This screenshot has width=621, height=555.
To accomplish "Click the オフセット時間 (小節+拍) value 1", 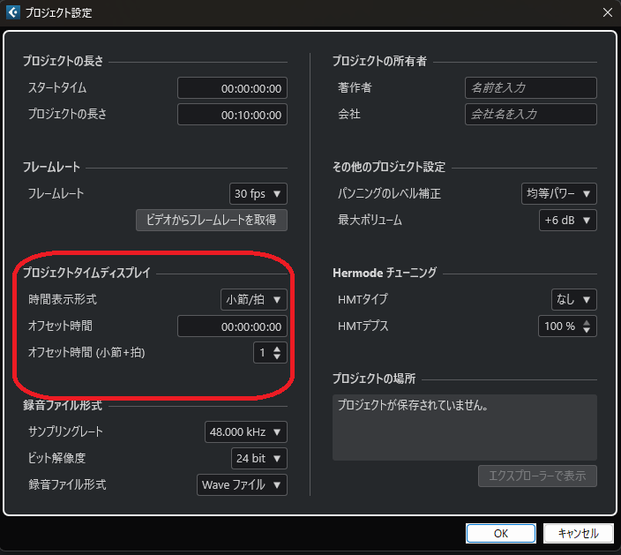I will 262,353.
